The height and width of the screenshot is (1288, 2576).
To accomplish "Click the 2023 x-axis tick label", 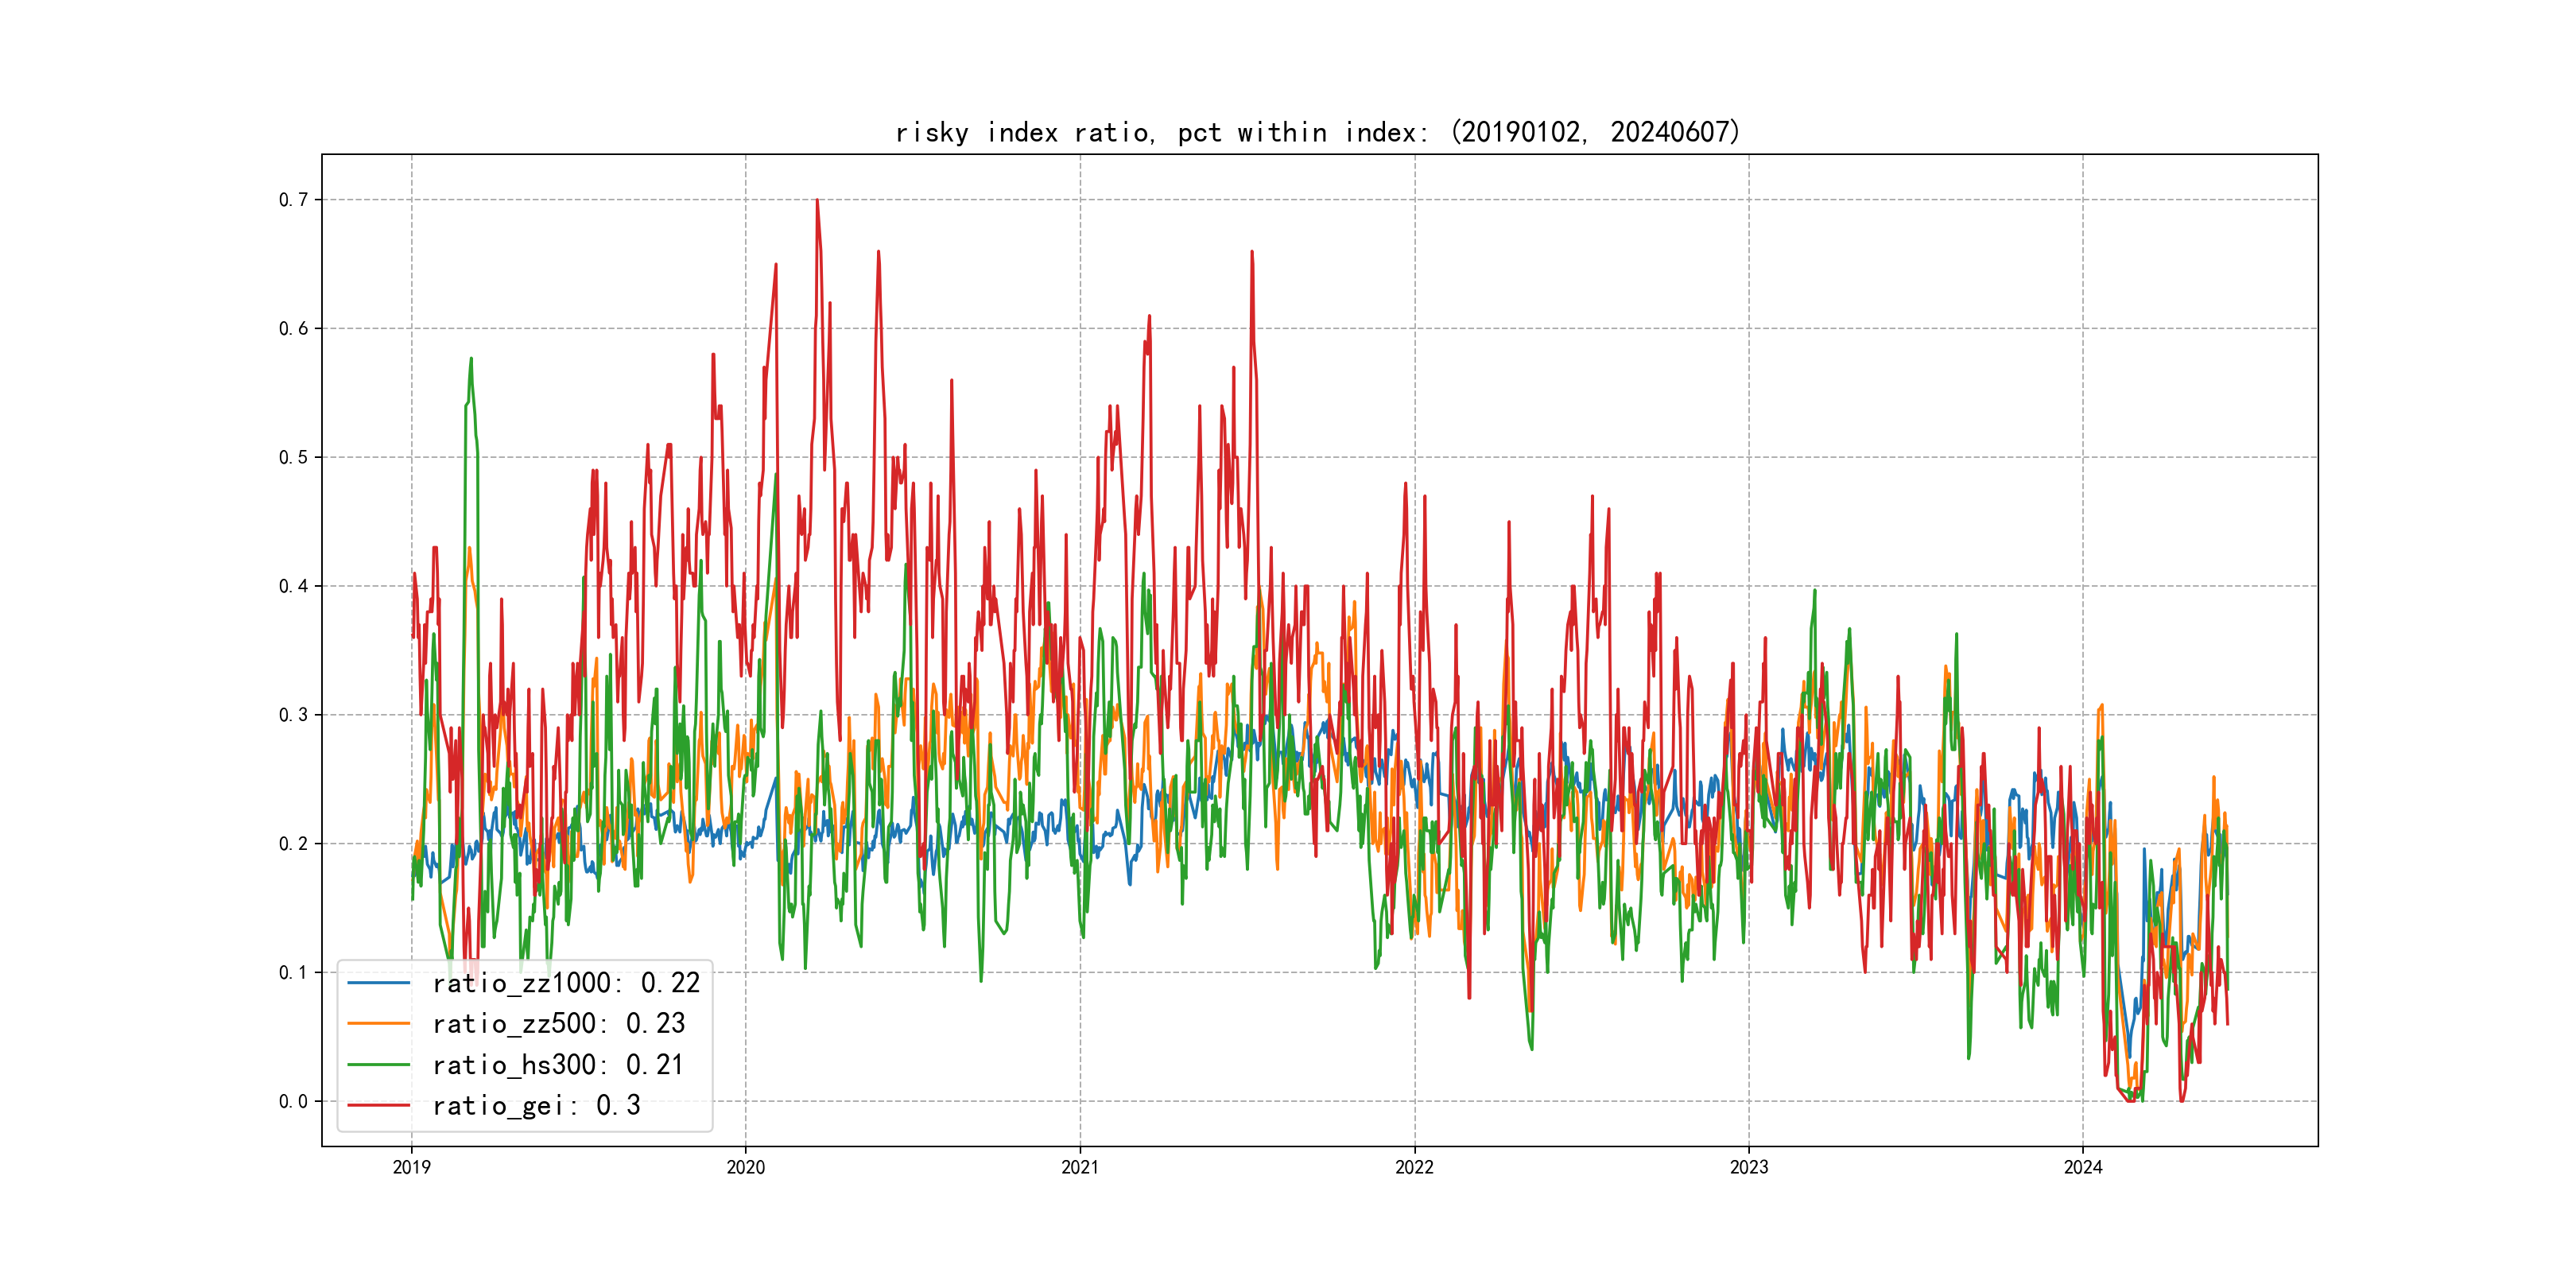I will [x=1749, y=1167].
